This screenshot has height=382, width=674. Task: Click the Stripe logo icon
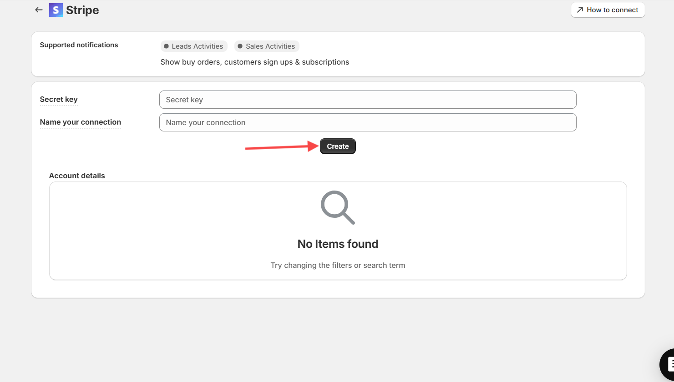coord(56,10)
